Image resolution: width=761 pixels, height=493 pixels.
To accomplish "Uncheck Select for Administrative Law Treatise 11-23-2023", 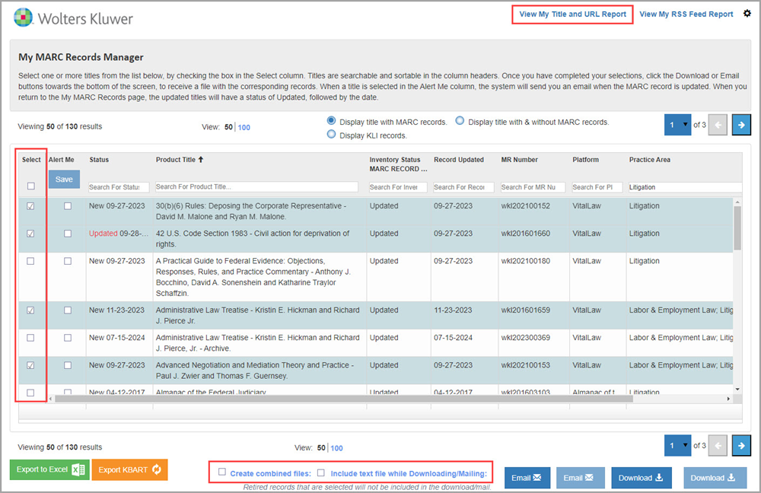I will [30, 310].
